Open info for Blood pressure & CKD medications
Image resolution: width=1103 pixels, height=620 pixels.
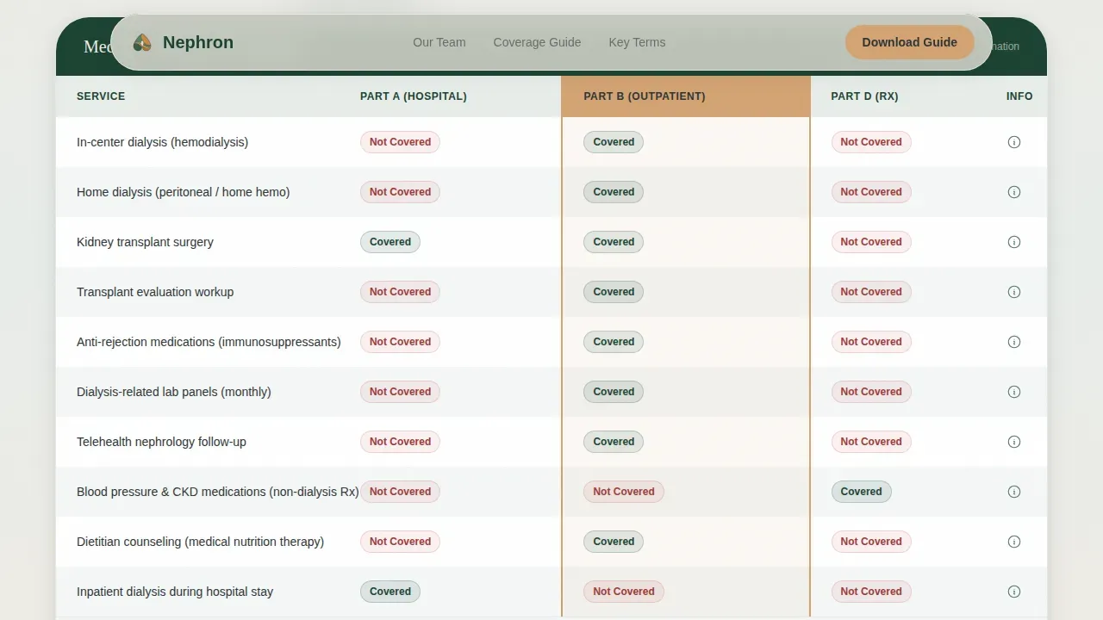point(1014,492)
